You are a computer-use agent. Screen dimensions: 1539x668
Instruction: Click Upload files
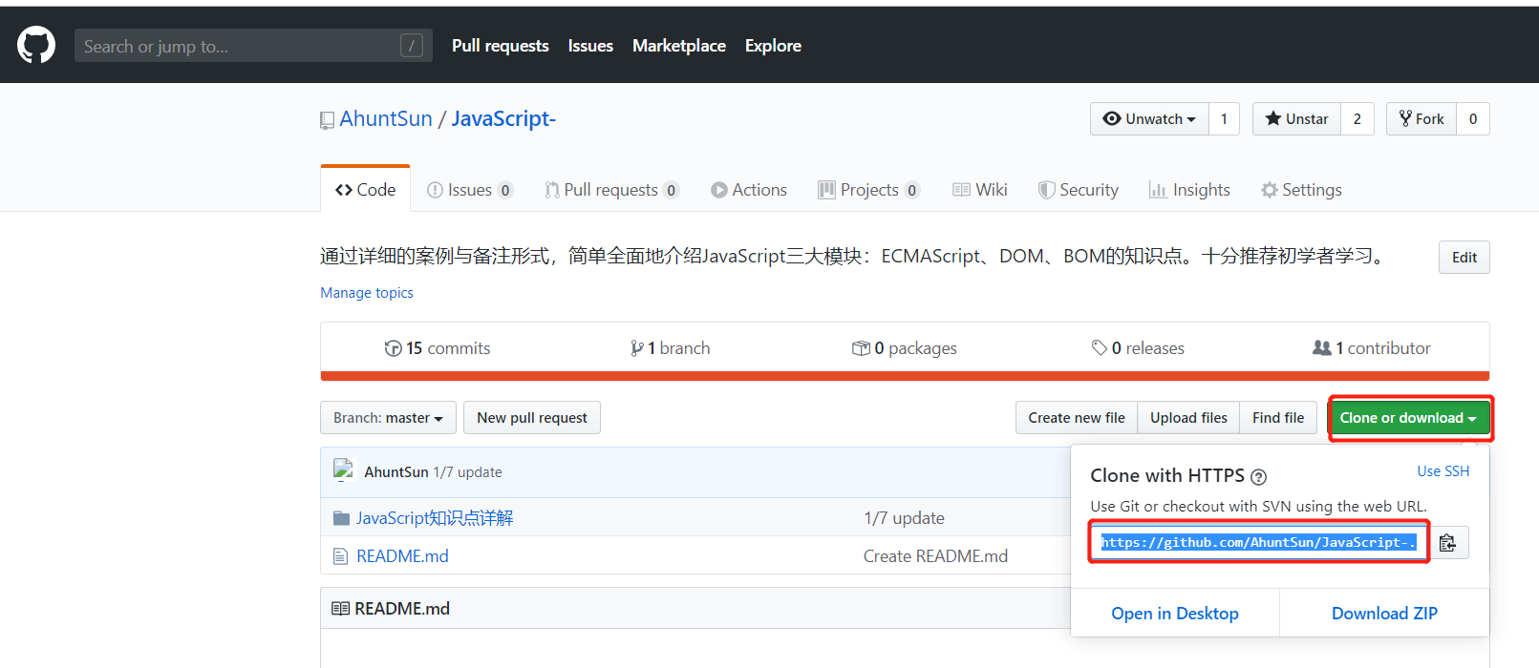click(x=1188, y=418)
